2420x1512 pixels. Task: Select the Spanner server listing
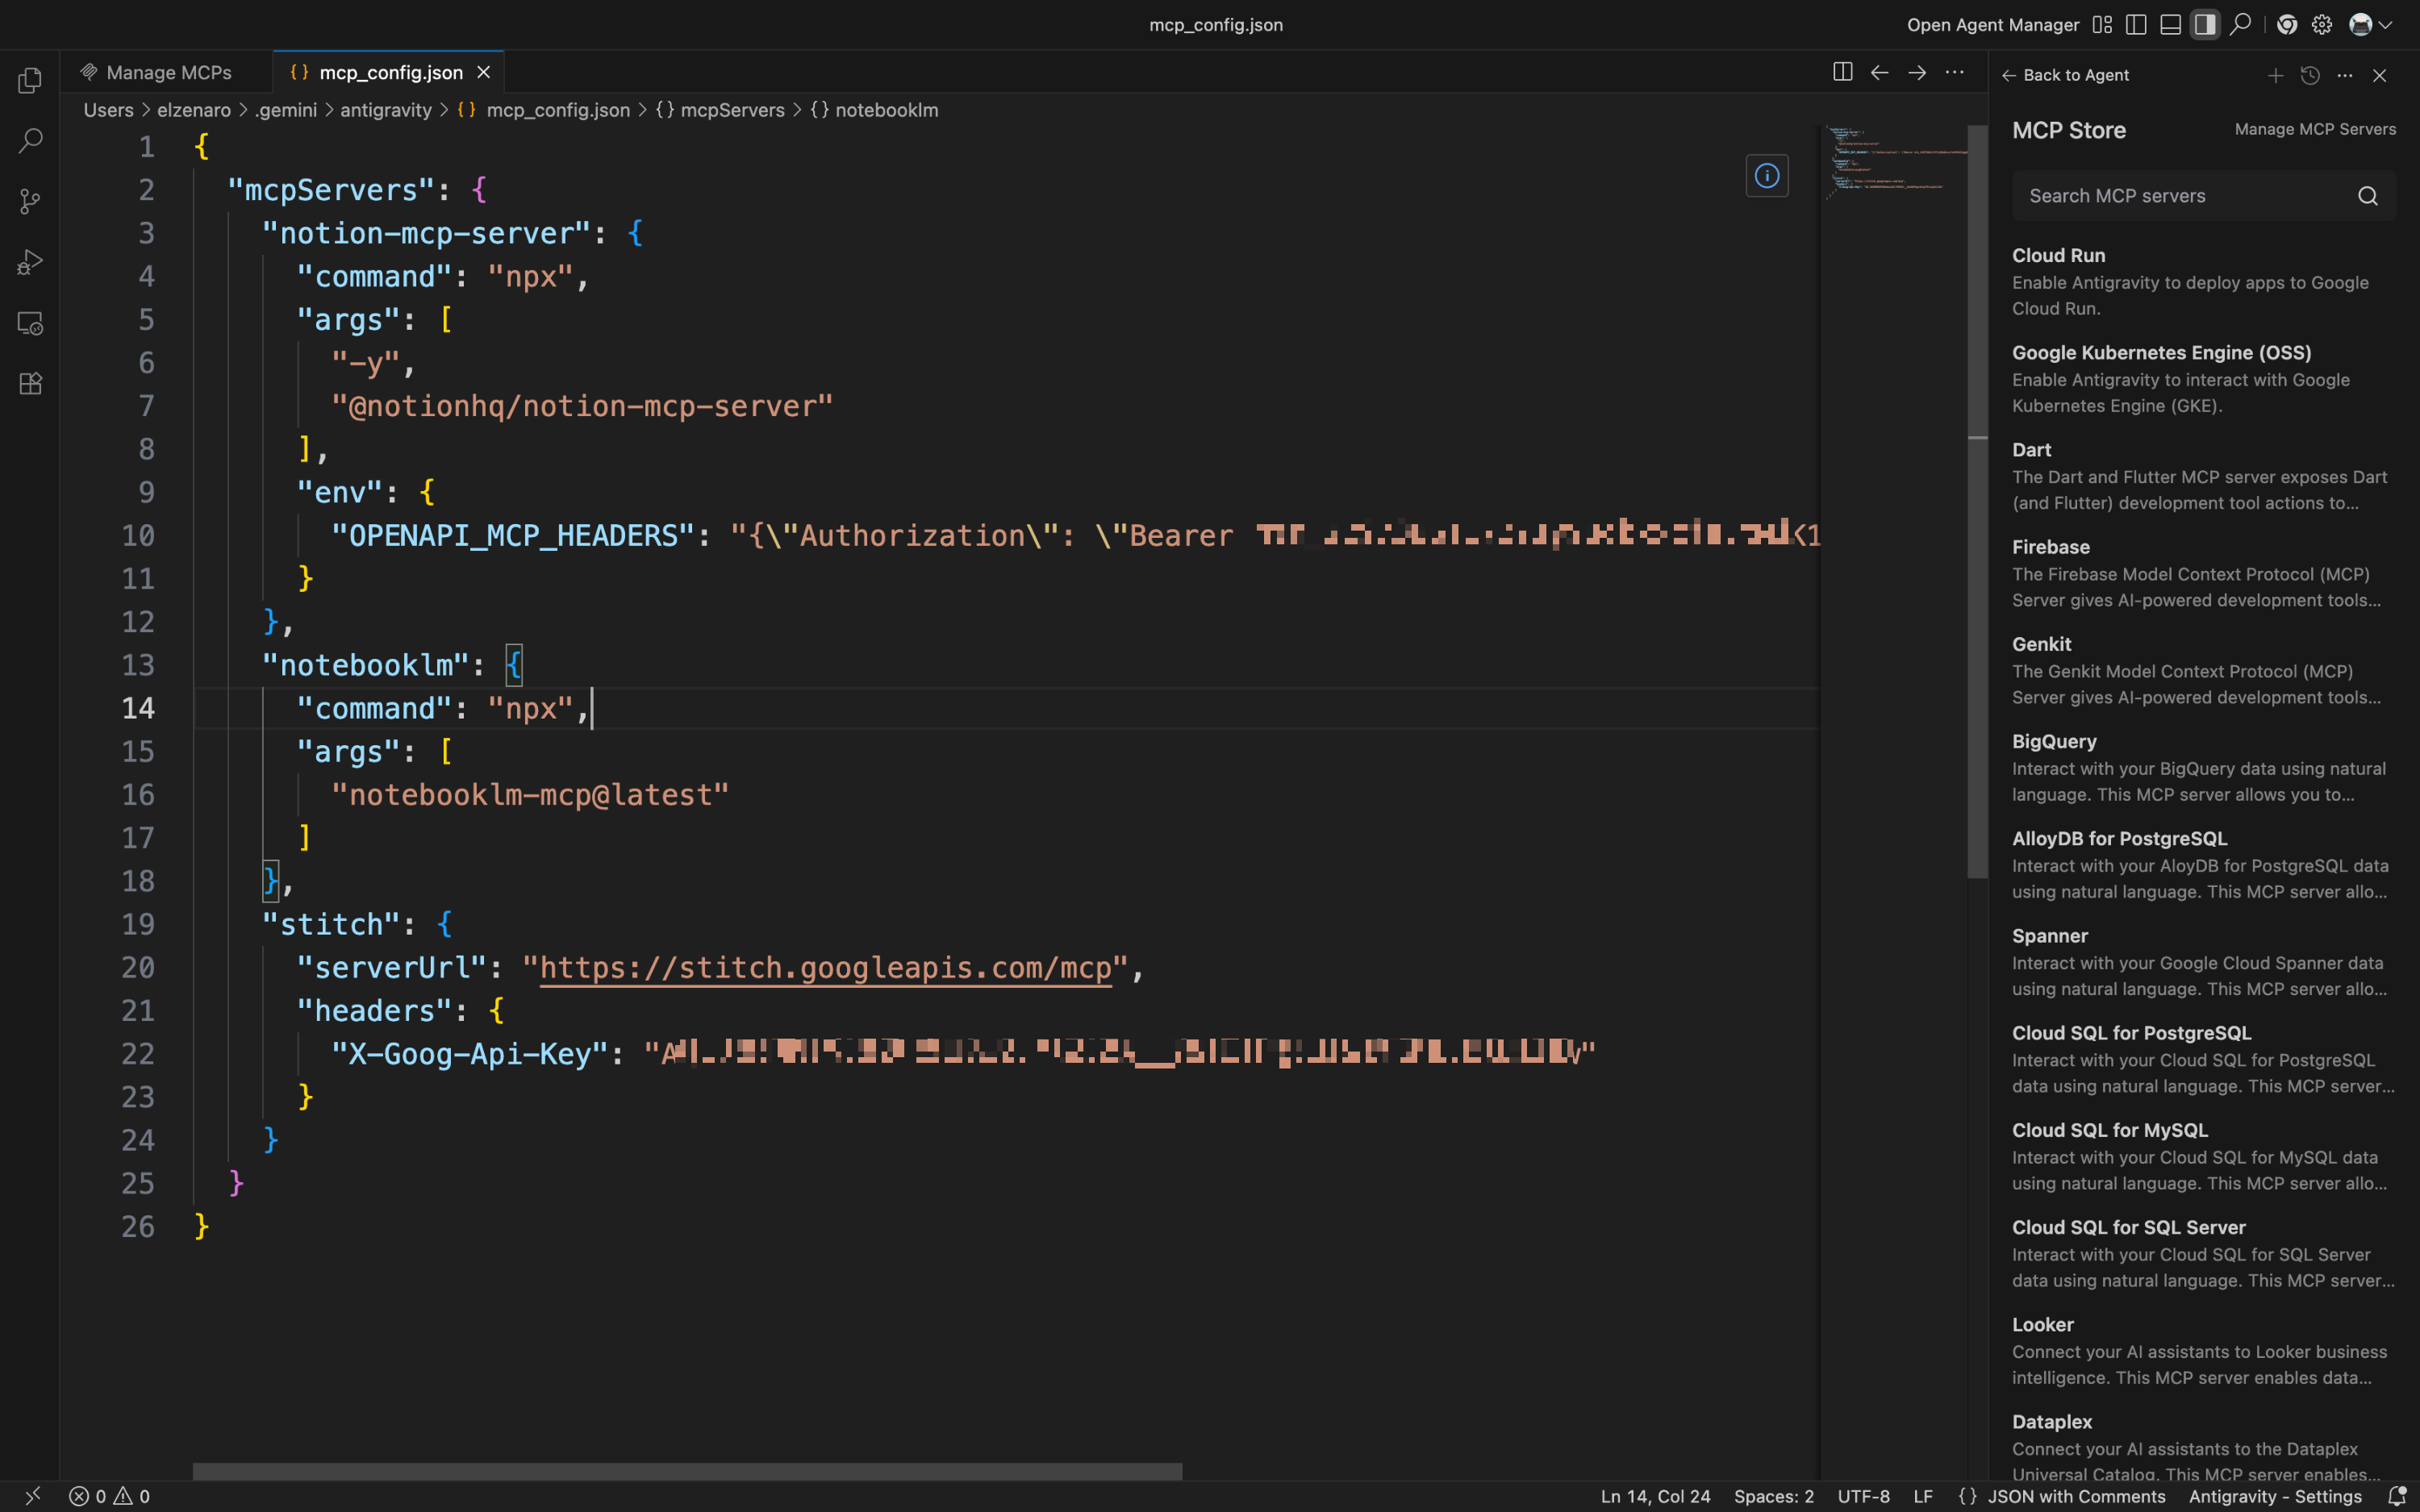pyautogui.click(x=2203, y=961)
